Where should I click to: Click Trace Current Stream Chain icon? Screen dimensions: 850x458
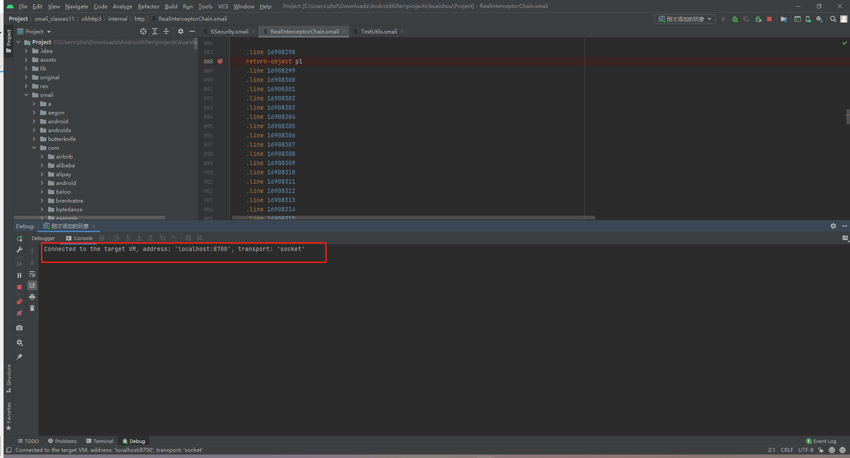(200, 238)
